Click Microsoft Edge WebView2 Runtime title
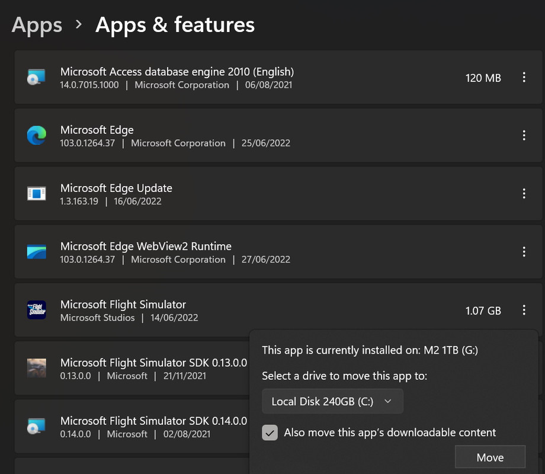The image size is (545, 474). (146, 246)
